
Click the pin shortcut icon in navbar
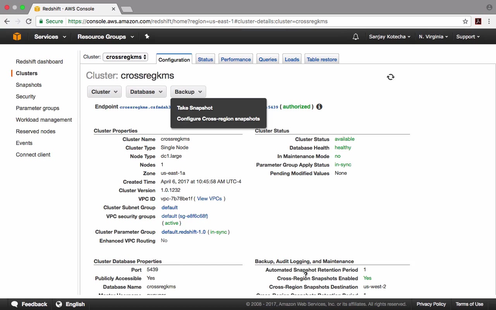point(147,36)
